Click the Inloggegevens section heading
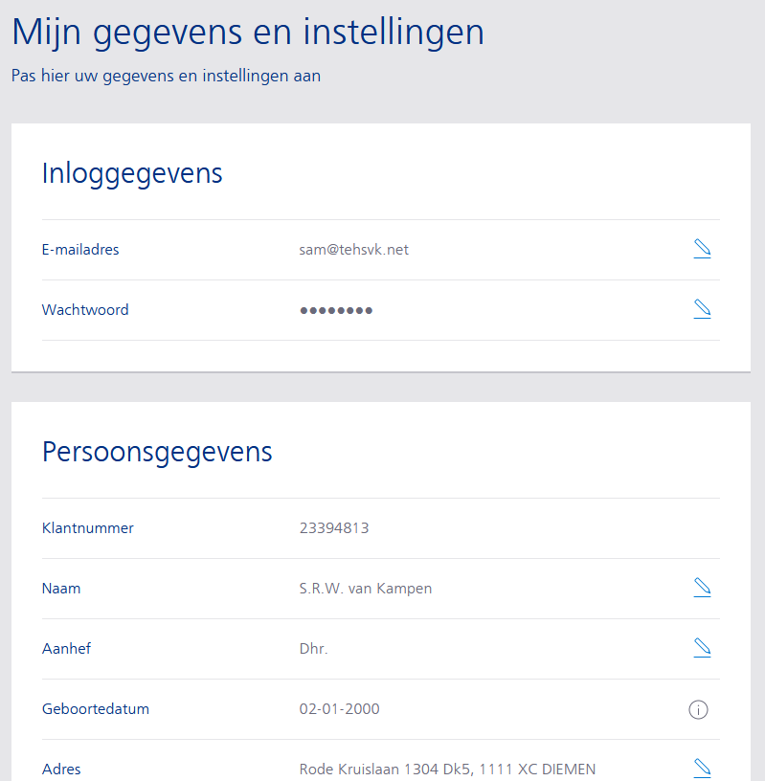Viewport: 765px width, 781px height. [x=132, y=173]
